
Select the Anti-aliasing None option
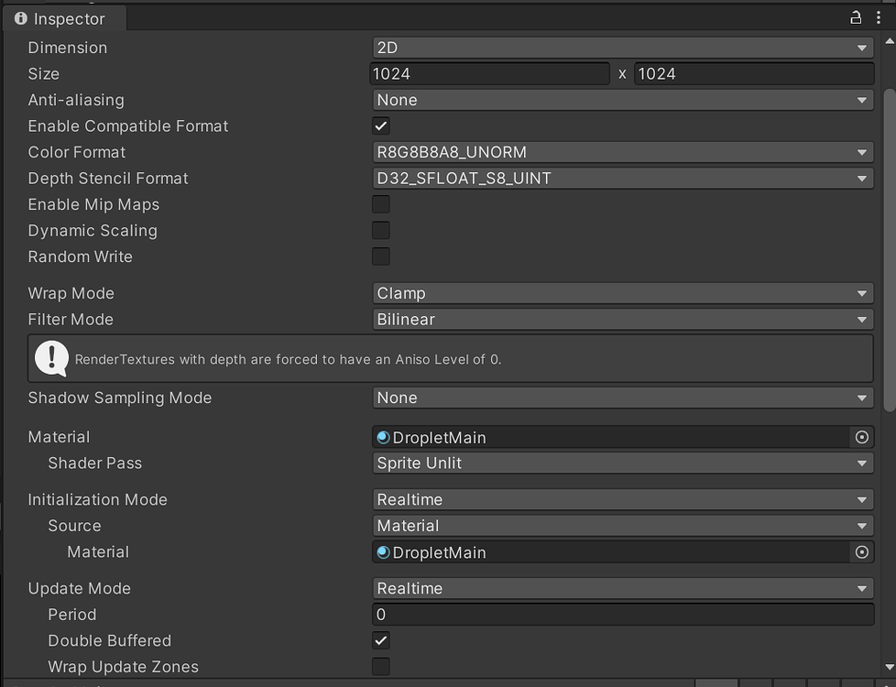tap(623, 100)
